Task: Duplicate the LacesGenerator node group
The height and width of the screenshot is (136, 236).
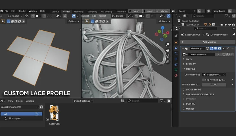Action: (x=228, y=55)
